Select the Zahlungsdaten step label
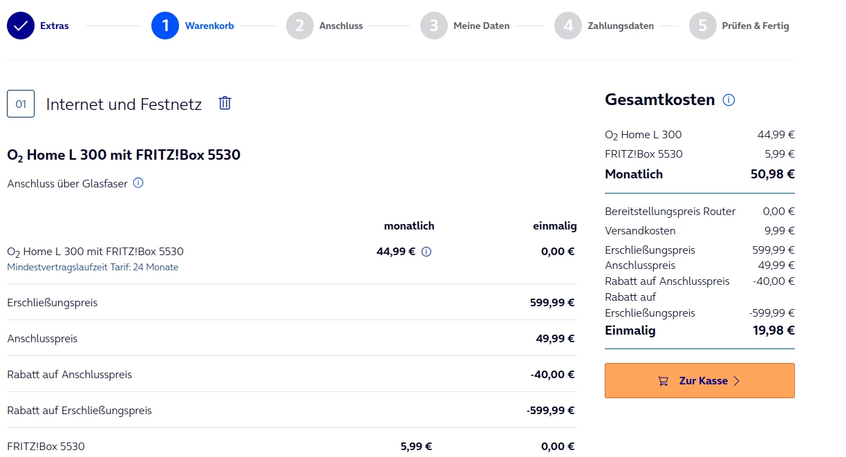 click(x=620, y=26)
